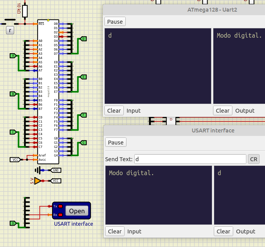Select the 10 kΩ resistor component
Image resolution: width=265 pixels, height=247 pixels.
coord(25,11)
